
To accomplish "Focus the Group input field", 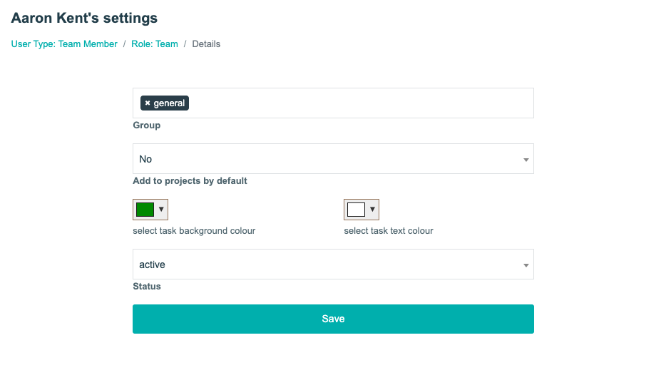I will (357, 103).
